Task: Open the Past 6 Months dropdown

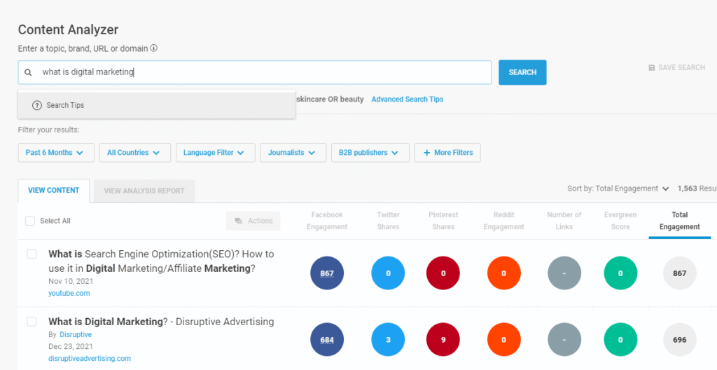Action: click(55, 153)
